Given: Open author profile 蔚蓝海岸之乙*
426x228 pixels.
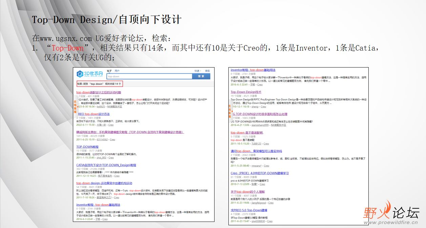Looking at the screenshot, I should (x=104, y=197).
